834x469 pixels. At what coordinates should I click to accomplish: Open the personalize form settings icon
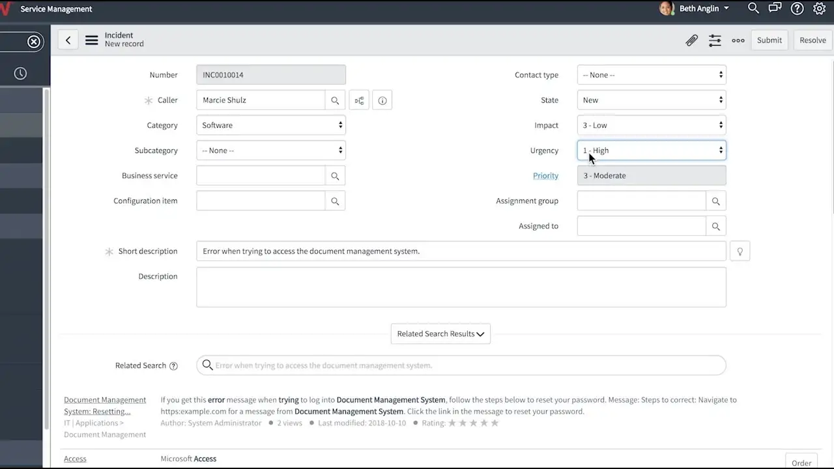coord(715,40)
